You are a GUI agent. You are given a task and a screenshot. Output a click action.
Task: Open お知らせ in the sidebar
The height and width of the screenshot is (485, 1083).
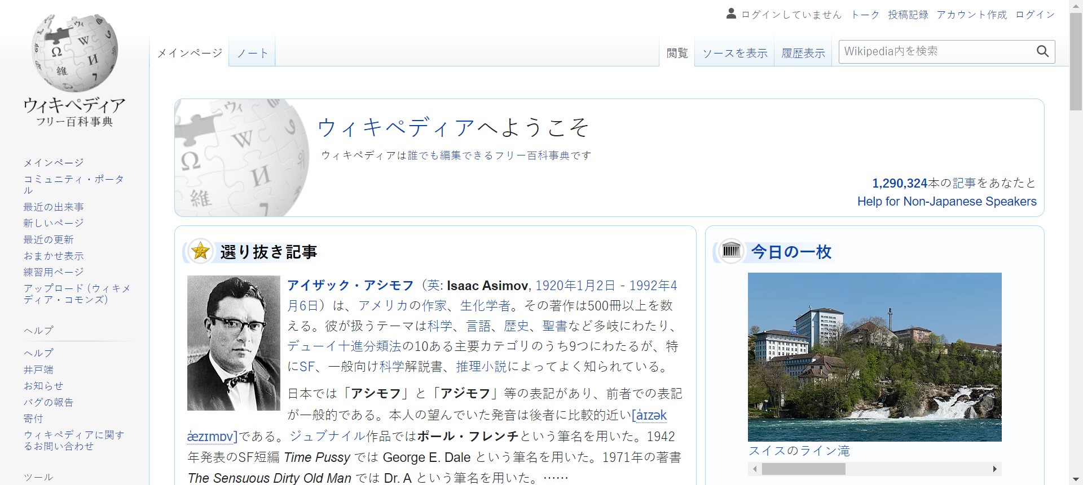[43, 386]
